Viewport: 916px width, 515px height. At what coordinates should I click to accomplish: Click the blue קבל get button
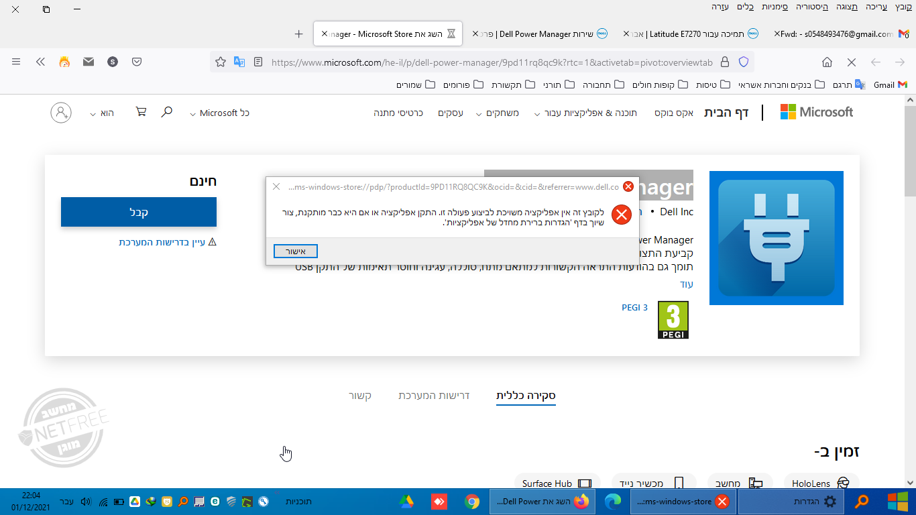139,212
